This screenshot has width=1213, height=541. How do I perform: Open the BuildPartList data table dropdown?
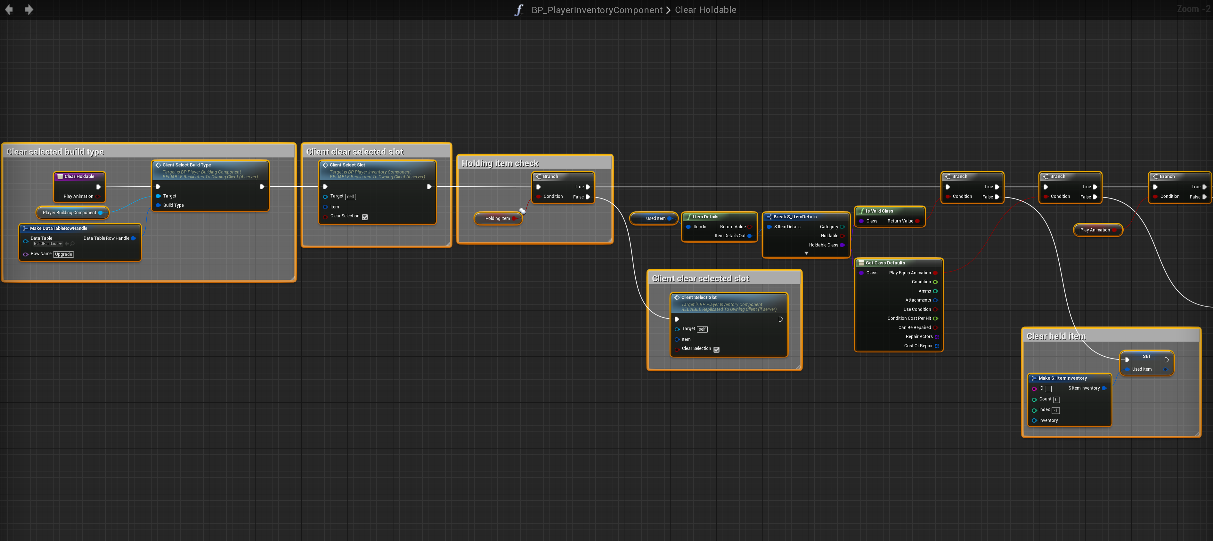48,244
